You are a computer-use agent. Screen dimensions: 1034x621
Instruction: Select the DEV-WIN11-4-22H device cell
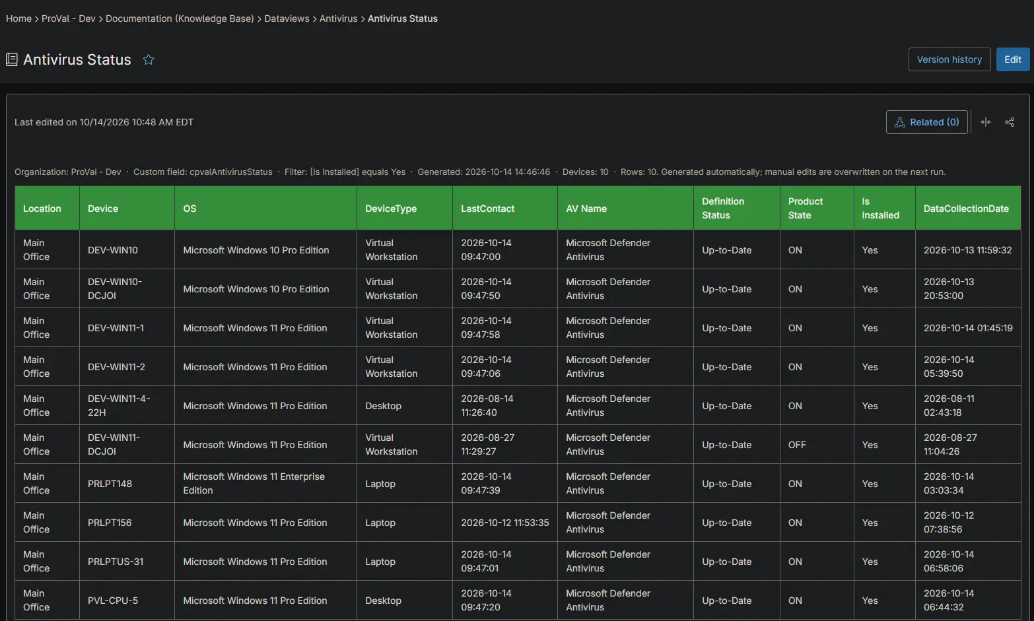tap(127, 406)
